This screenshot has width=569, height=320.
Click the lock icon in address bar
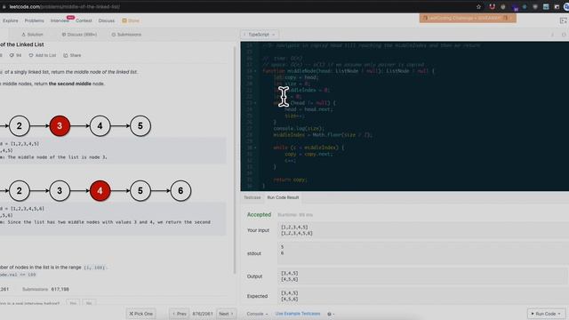coord(4,6)
